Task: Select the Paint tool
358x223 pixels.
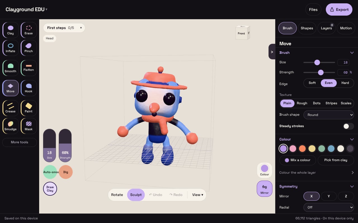Action: click(29, 108)
